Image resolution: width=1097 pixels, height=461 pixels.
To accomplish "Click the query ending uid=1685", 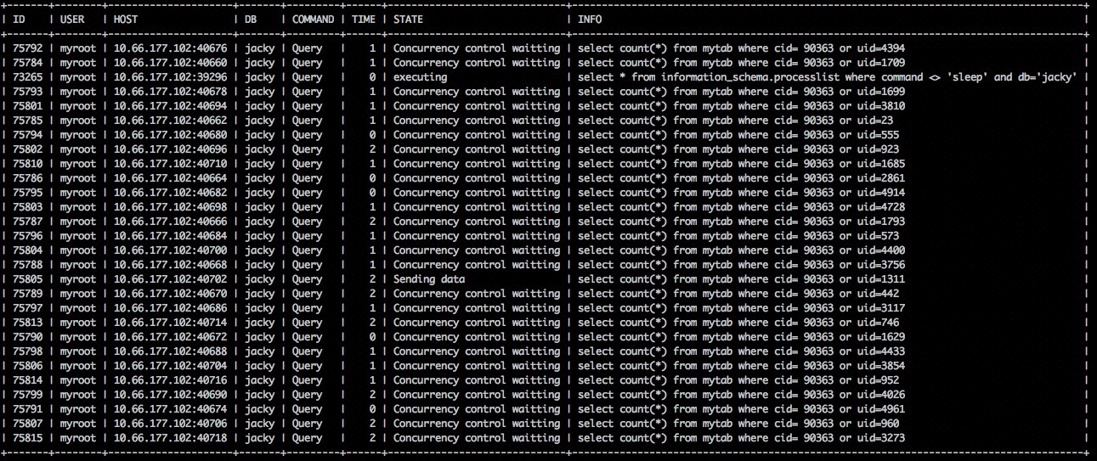I will (x=741, y=164).
